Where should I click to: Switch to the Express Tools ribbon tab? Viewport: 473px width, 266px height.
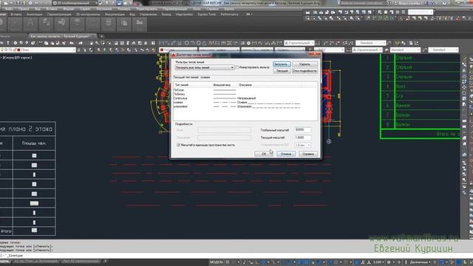[x=207, y=14]
